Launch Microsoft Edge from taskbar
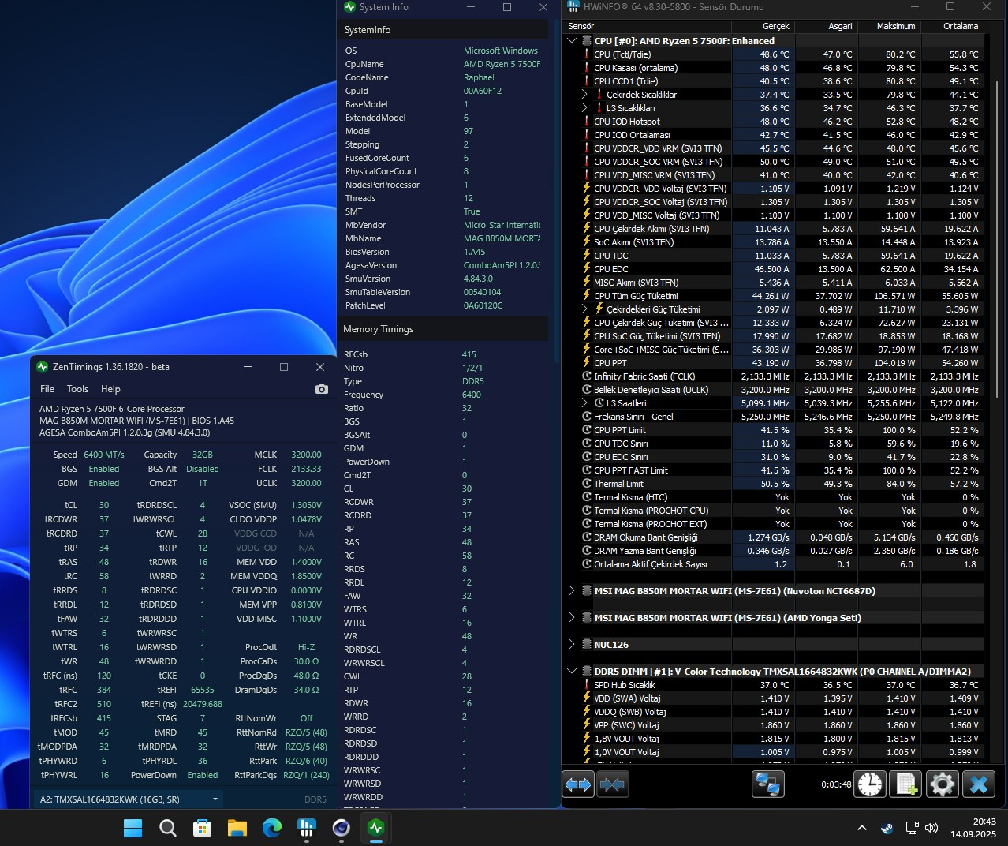Image resolution: width=1008 pixels, height=846 pixels. pyautogui.click(x=272, y=828)
